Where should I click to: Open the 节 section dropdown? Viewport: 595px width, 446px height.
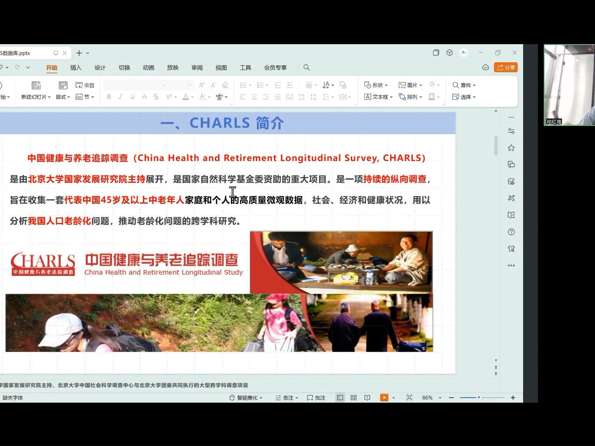(85, 97)
